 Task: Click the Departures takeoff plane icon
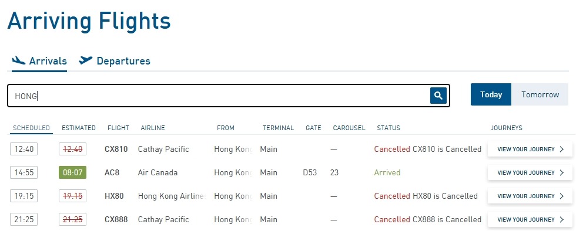tap(86, 60)
